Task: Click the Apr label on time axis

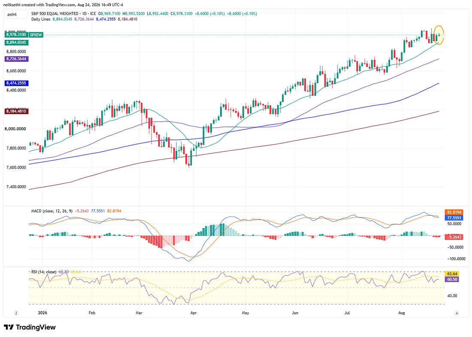Action: click(194, 313)
